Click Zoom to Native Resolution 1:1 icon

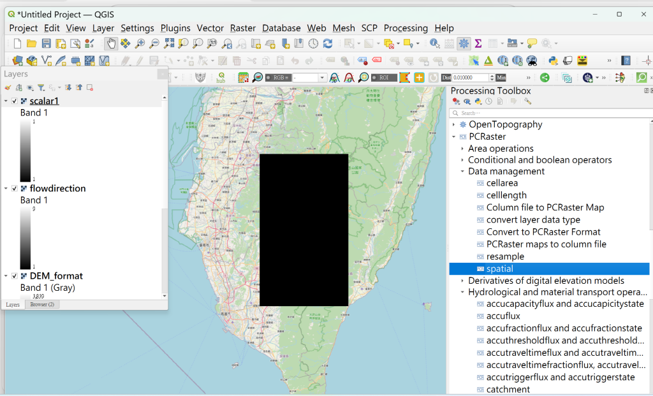[x=212, y=43]
